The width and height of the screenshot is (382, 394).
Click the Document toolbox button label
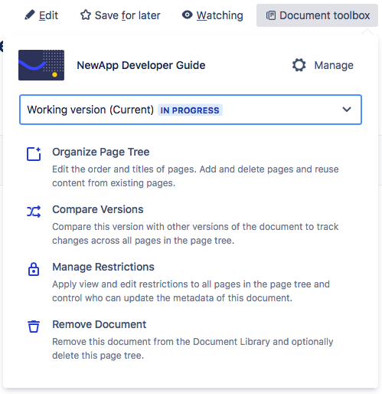pyautogui.click(x=325, y=15)
